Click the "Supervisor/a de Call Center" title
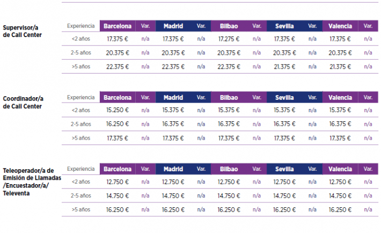 click(x=22, y=31)
